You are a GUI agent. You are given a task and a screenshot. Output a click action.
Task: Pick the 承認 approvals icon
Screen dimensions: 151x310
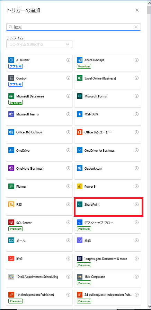[x=79, y=241]
